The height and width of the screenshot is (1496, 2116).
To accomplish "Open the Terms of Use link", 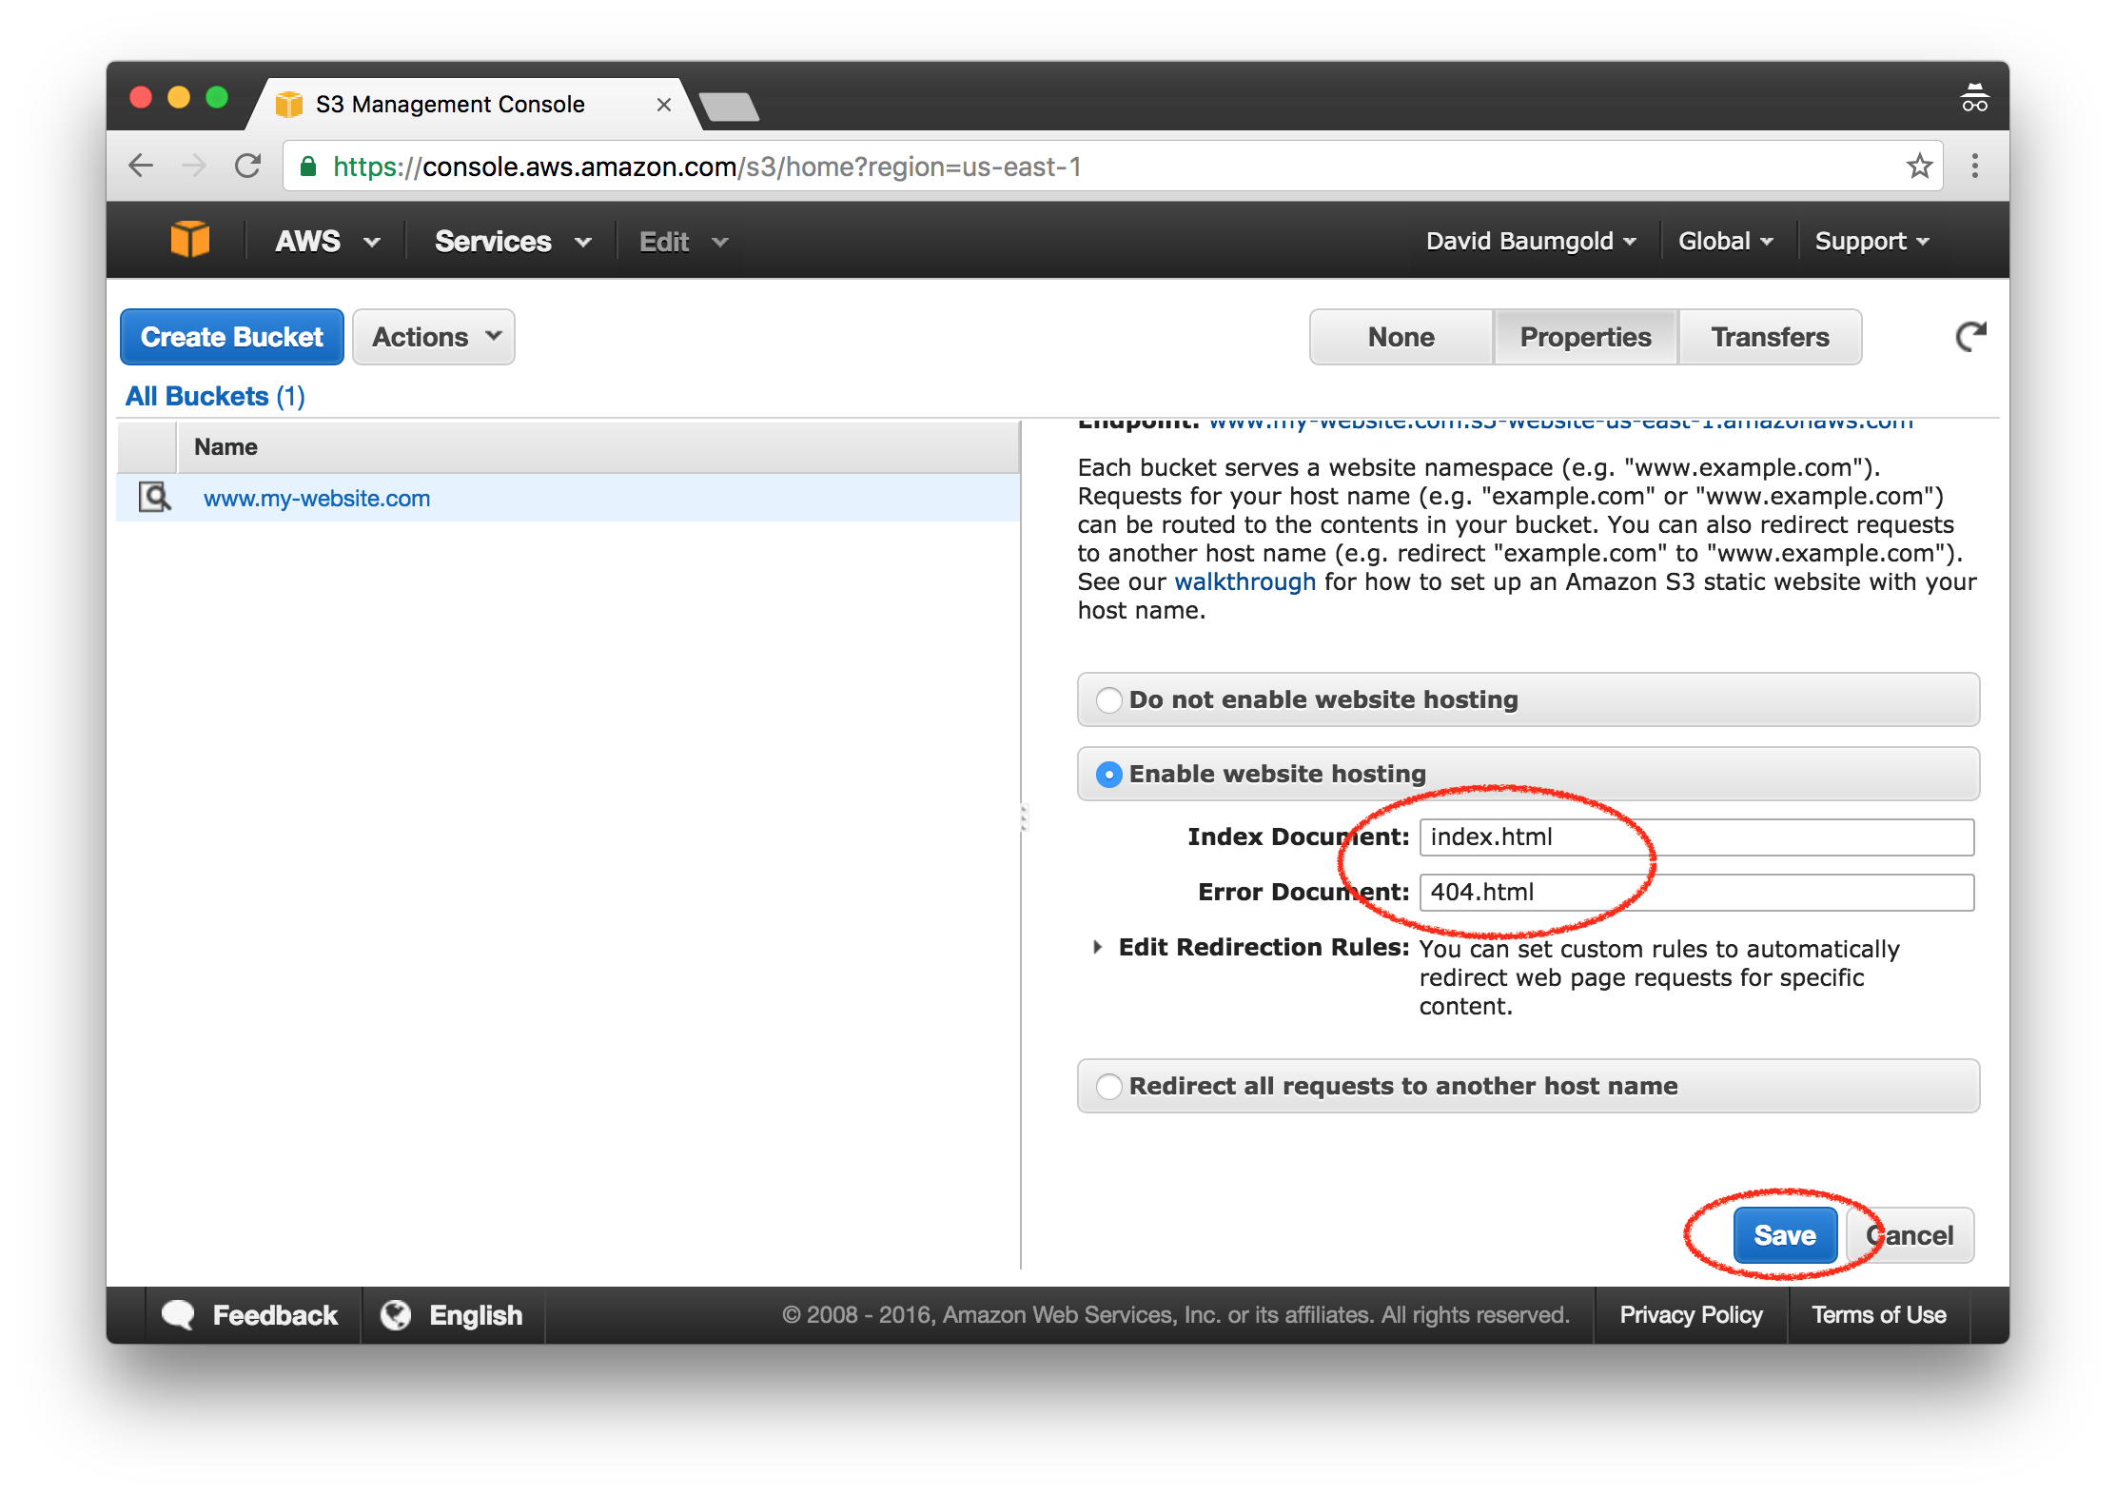I will (1879, 1315).
